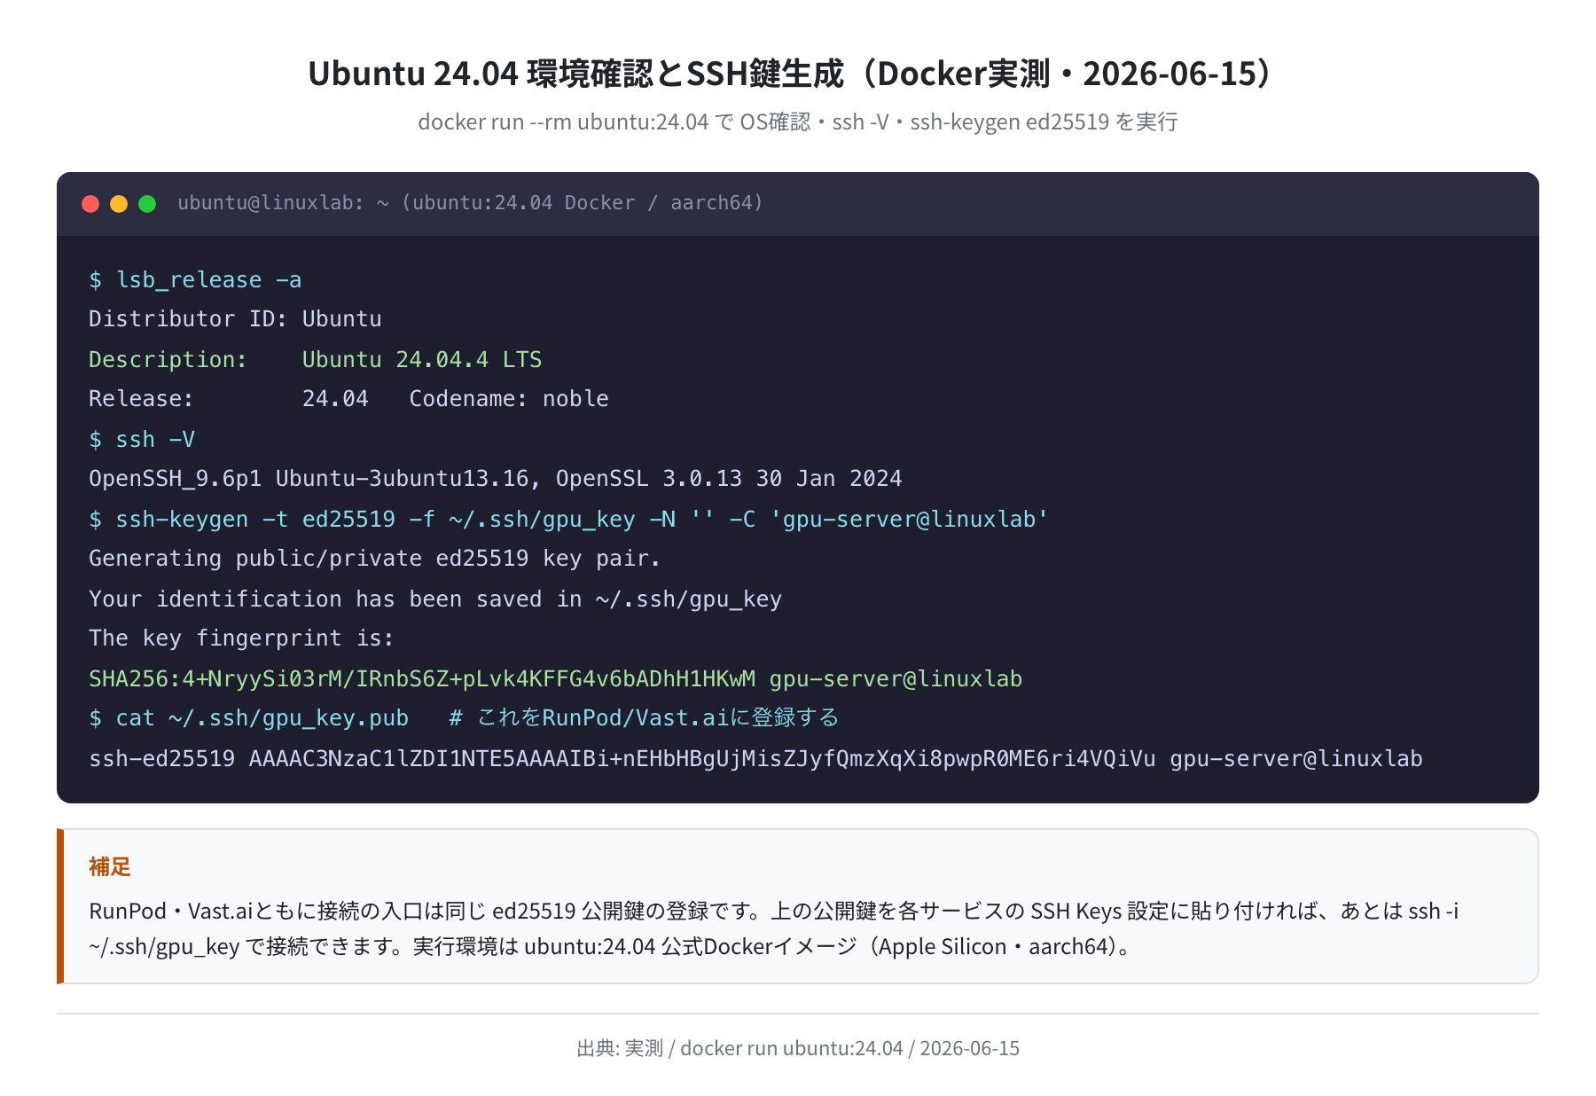Click the green maximize dot in terminal header

click(147, 204)
